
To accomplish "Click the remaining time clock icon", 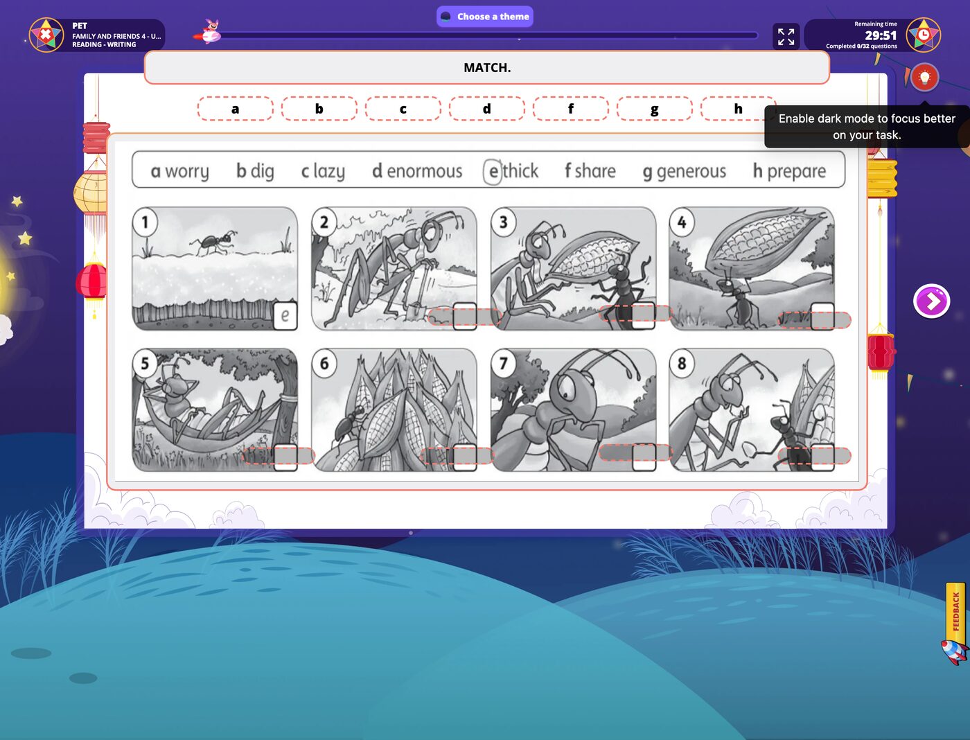I will (x=924, y=35).
